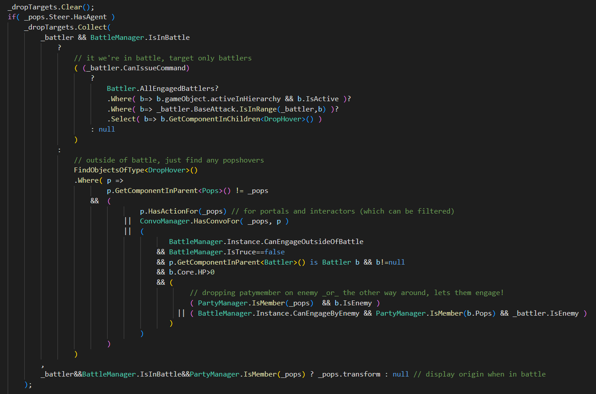Viewport: 596px width, 394px height.
Task: Click _battler.BaseAttack.IsInRange Where line
Action: [223, 109]
